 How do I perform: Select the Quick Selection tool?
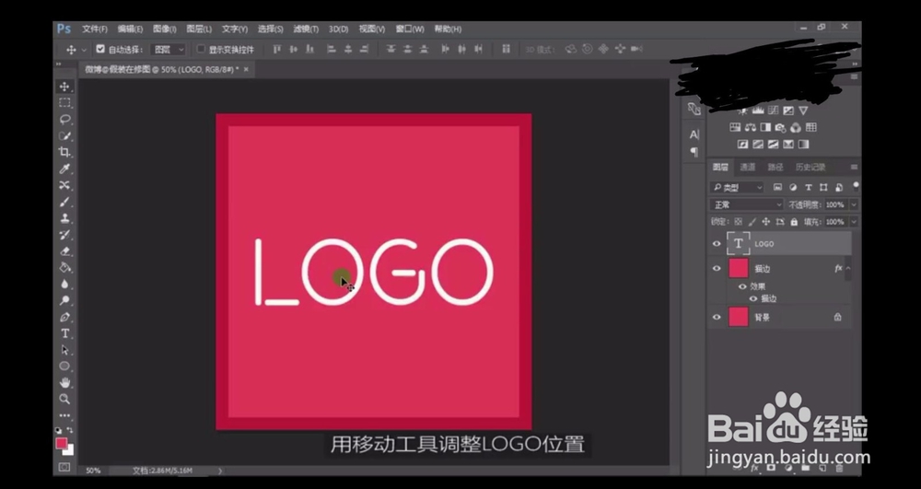pyautogui.click(x=64, y=135)
